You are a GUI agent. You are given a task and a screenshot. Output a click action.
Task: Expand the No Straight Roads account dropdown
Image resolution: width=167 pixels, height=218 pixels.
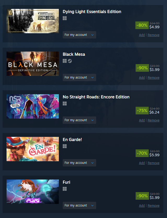[x=79, y=120]
